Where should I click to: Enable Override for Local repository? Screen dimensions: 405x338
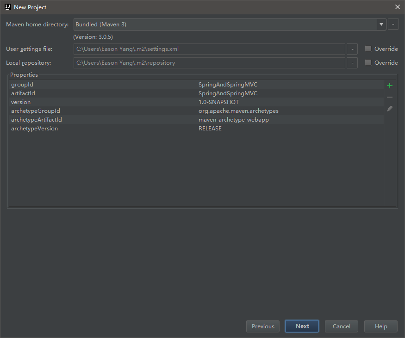[368, 63]
